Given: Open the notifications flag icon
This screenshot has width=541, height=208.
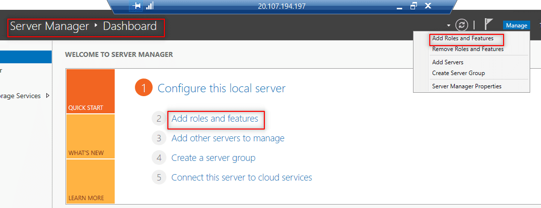Looking at the screenshot, I should pyautogui.click(x=488, y=25).
